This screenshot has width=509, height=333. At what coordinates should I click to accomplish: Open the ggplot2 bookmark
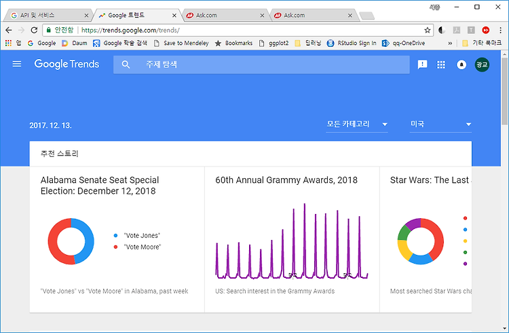(x=274, y=43)
